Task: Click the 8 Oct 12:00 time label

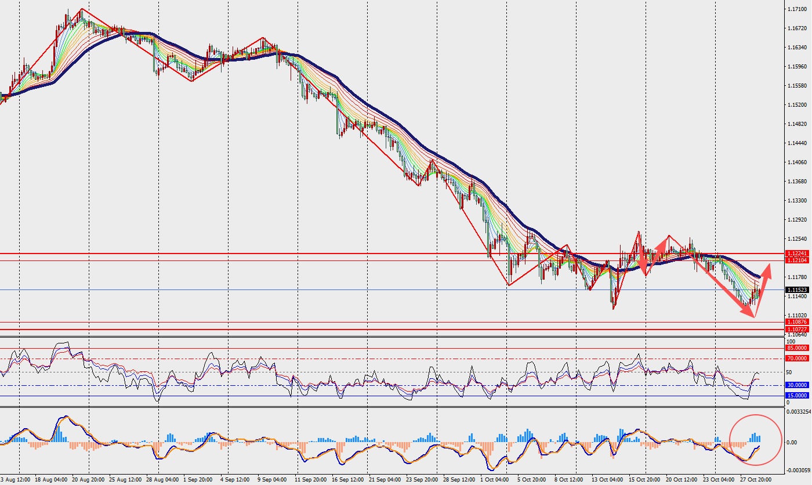Action: (569, 480)
